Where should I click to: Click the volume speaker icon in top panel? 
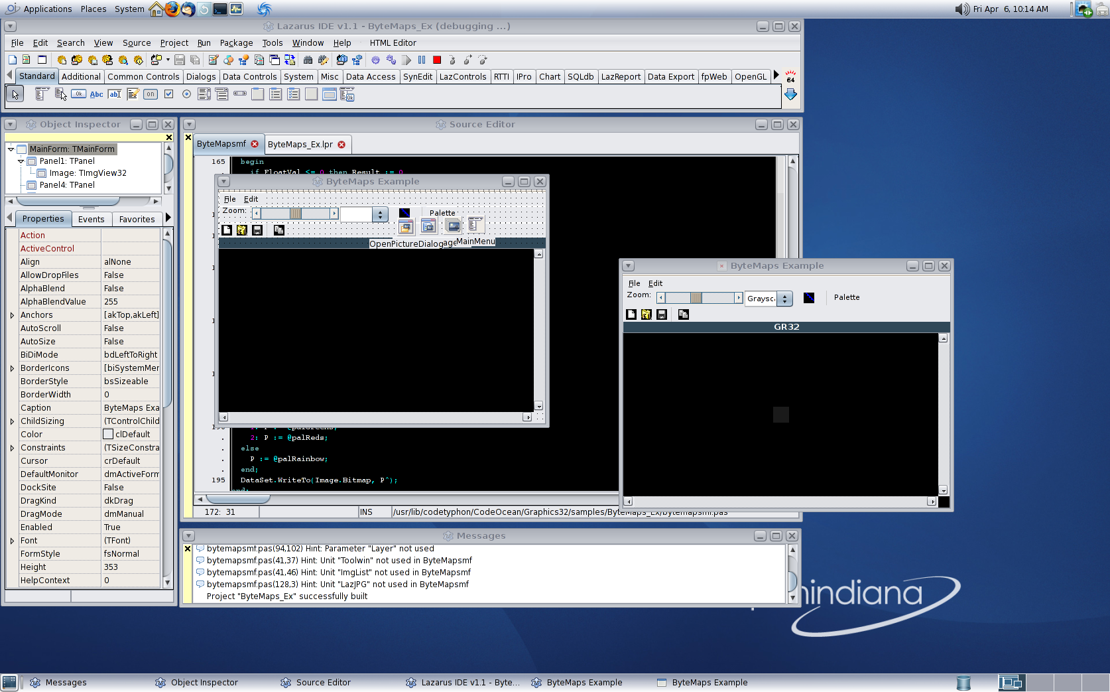(x=961, y=9)
